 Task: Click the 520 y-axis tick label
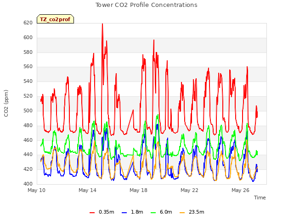[x=28, y=96]
